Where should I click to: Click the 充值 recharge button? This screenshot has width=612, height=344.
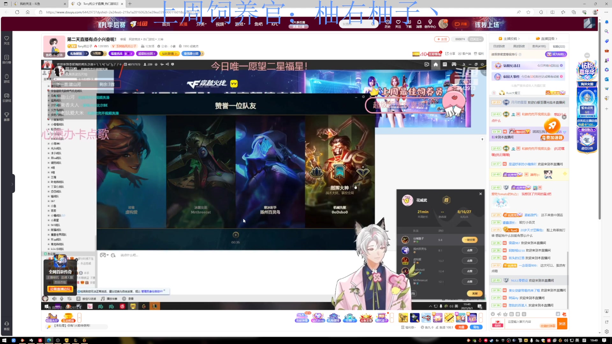tap(461, 327)
